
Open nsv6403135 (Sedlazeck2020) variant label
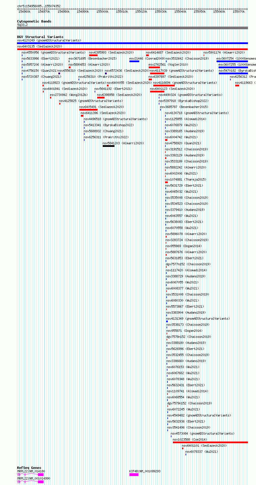pos(40,46)
